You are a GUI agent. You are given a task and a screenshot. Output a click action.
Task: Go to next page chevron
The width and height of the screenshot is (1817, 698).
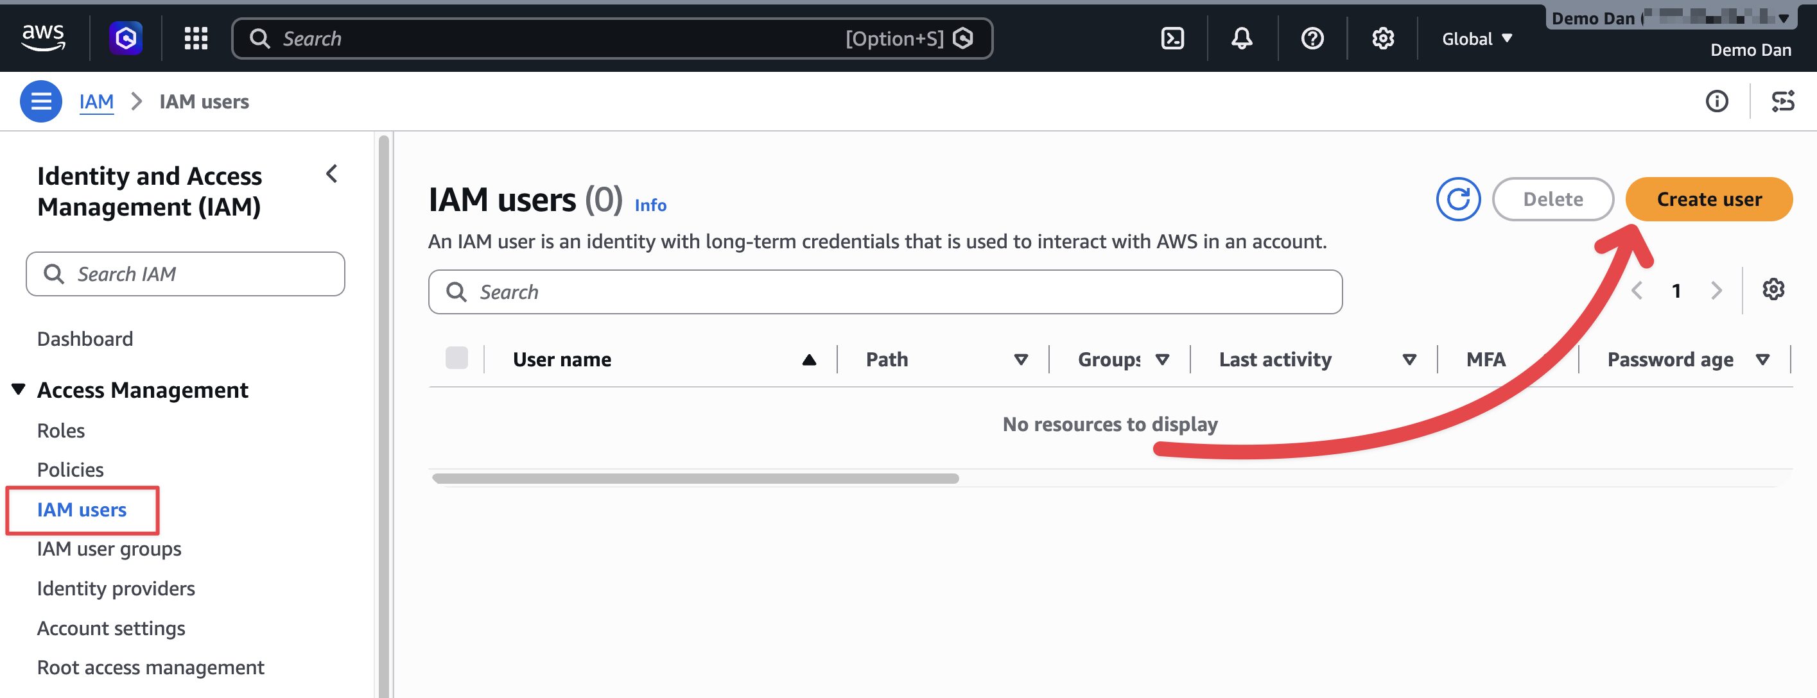[1716, 291]
